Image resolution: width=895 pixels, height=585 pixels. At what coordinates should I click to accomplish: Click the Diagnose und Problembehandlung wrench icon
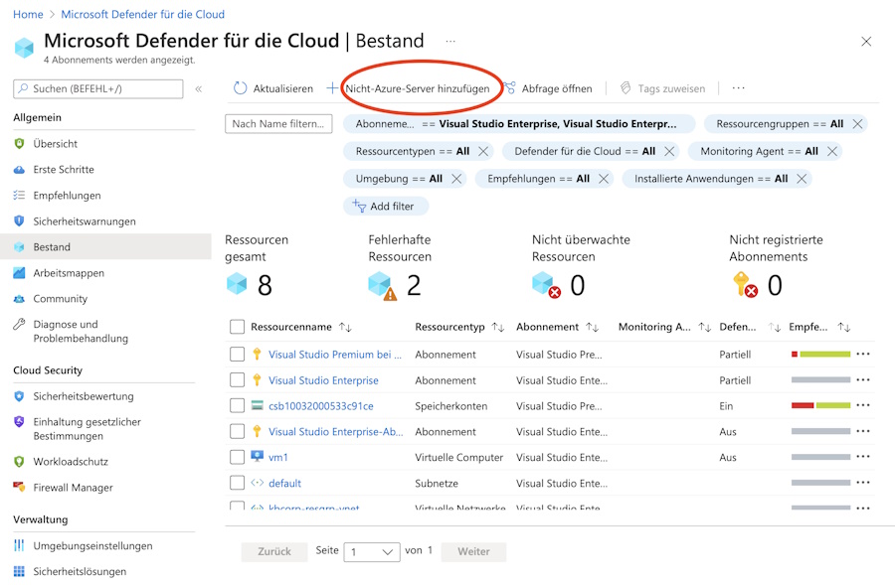point(19,325)
